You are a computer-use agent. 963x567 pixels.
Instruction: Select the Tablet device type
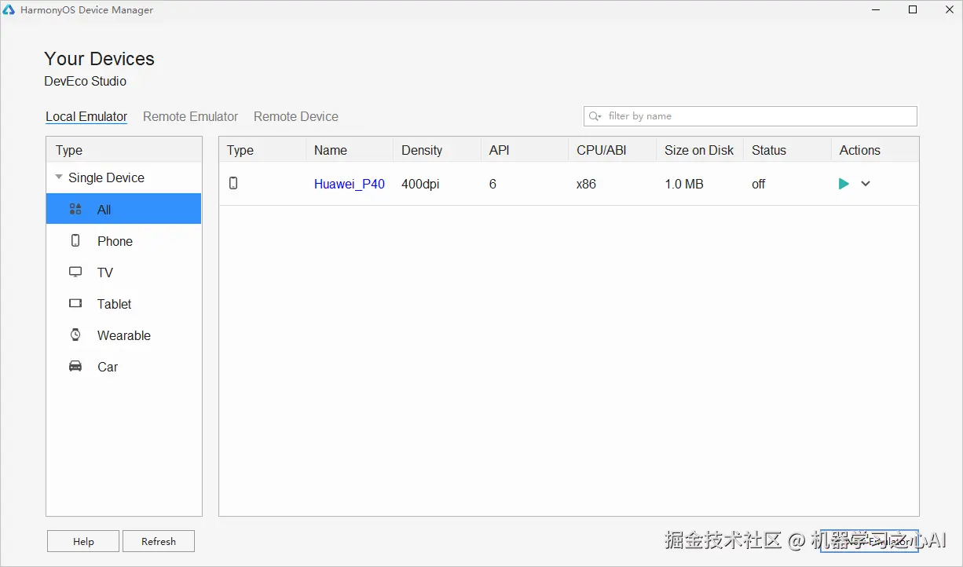pyautogui.click(x=123, y=304)
